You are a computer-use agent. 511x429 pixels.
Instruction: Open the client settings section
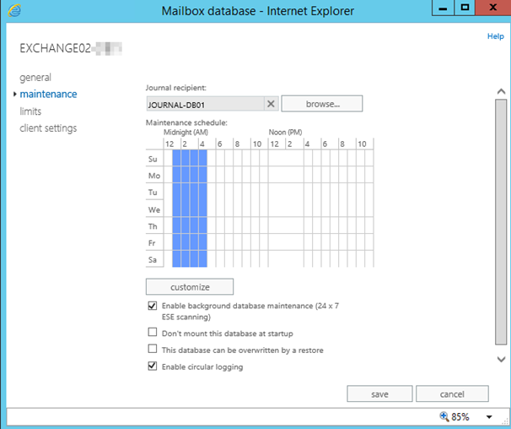coord(48,128)
